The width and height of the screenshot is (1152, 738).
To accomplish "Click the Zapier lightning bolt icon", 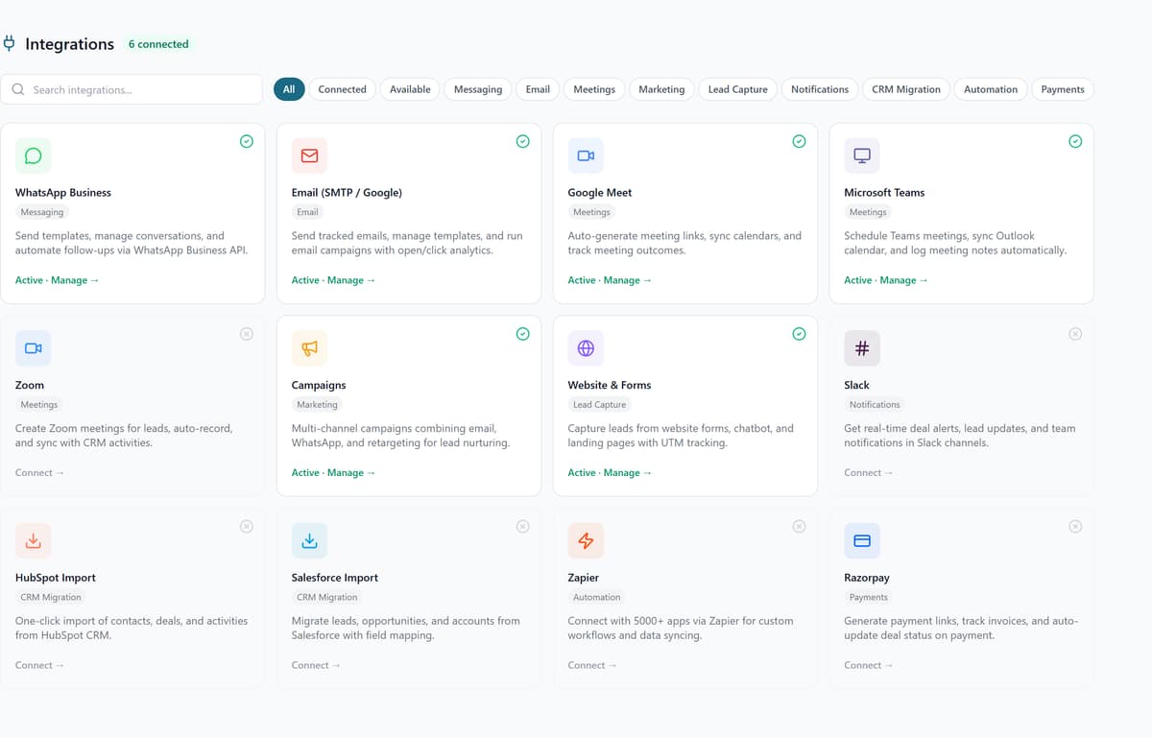I will (586, 541).
